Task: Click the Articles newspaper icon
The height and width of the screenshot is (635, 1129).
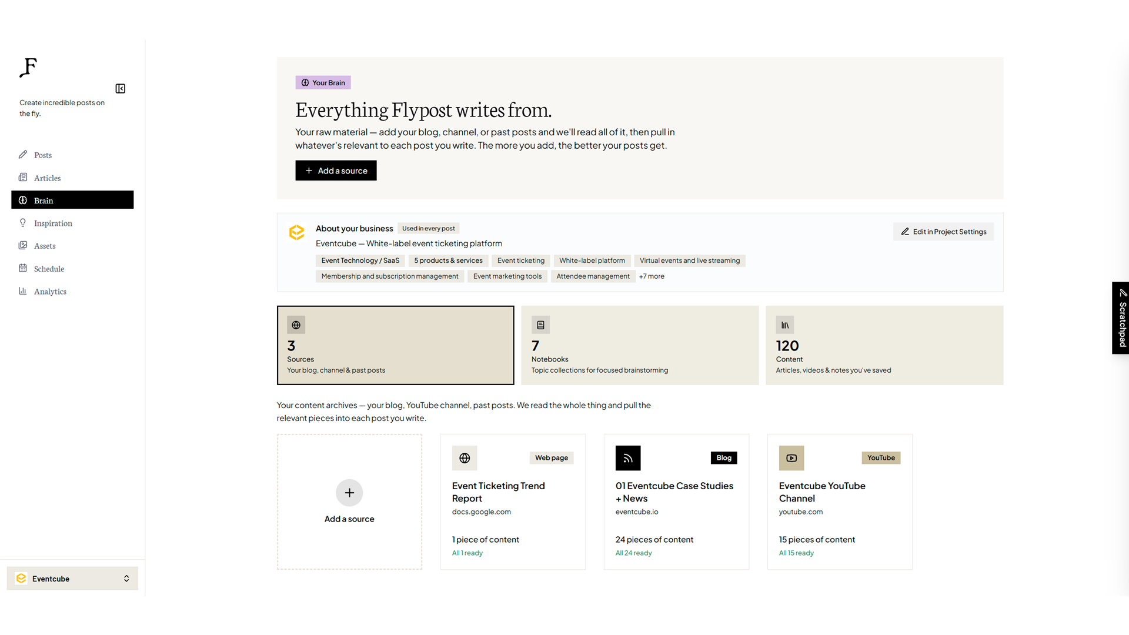Action: tap(23, 178)
